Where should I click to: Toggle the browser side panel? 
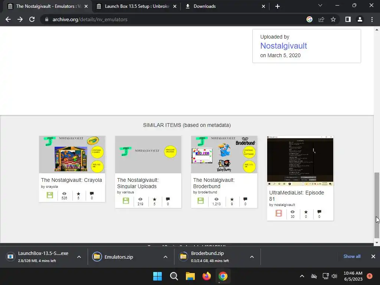[x=348, y=19]
